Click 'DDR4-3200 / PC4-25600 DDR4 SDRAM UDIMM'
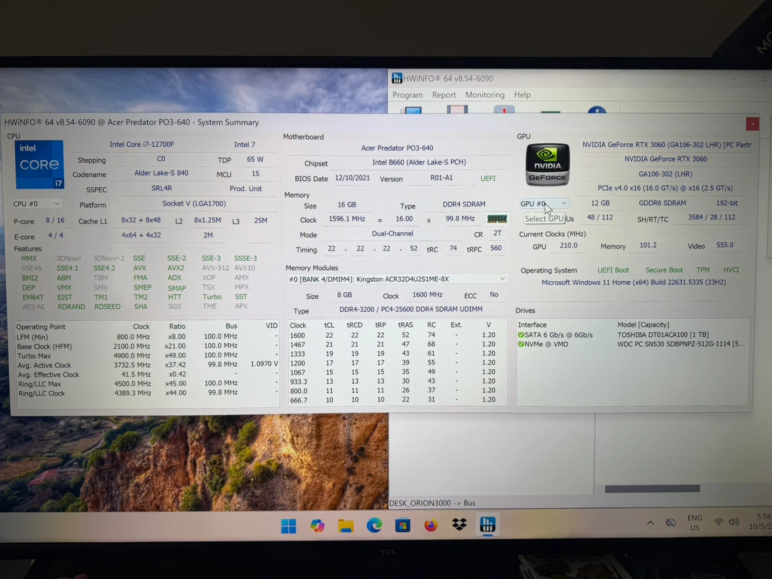The height and width of the screenshot is (579, 772). point(411,309)
